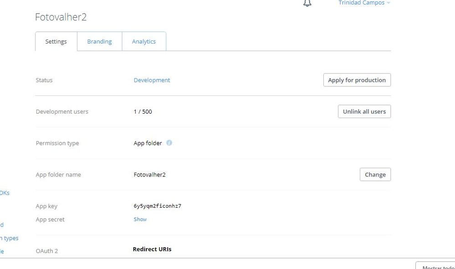Click the App key value 6y5yqm2ficonhz7
This screenshot has height=269, width=455.
tap(157, 206)
